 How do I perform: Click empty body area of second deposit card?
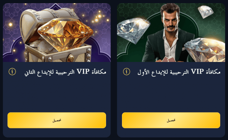tap(57, 94)
